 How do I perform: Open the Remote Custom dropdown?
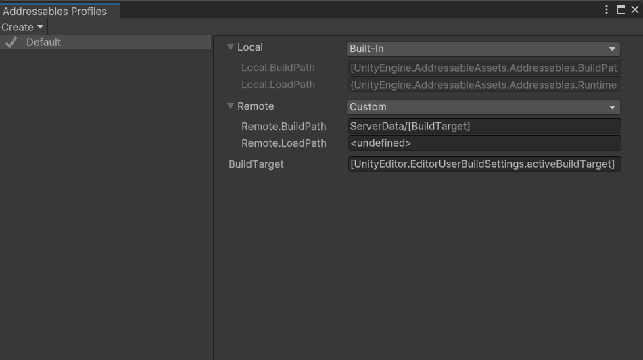(483, 107)
